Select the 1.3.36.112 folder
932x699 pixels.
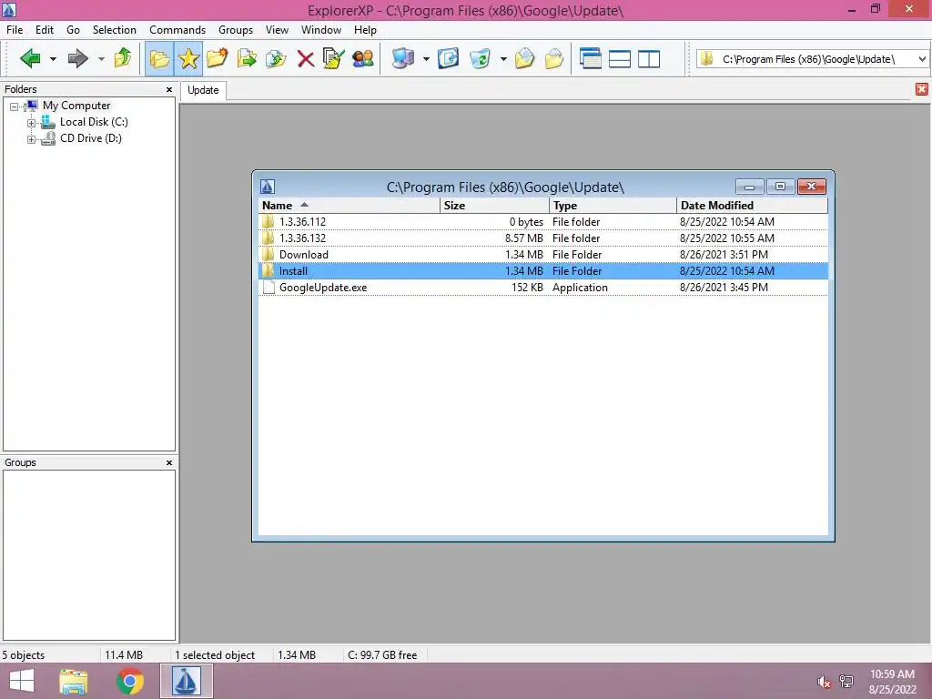pyautogui.click(x=542, y=222)
